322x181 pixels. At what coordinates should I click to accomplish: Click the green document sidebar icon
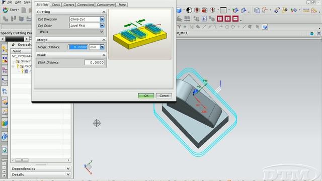[5, 150]
